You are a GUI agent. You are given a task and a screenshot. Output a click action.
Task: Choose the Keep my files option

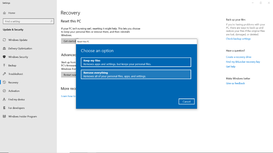[136, 62]
